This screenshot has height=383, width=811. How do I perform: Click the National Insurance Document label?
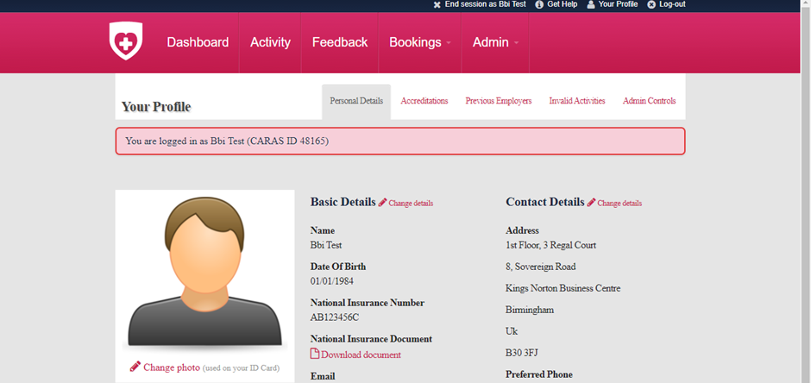click(x=371, y=339)
